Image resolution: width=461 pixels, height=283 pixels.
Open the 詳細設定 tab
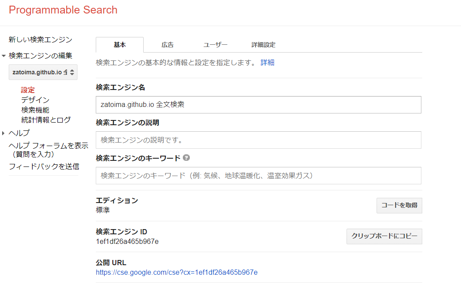tap(263, 45)
